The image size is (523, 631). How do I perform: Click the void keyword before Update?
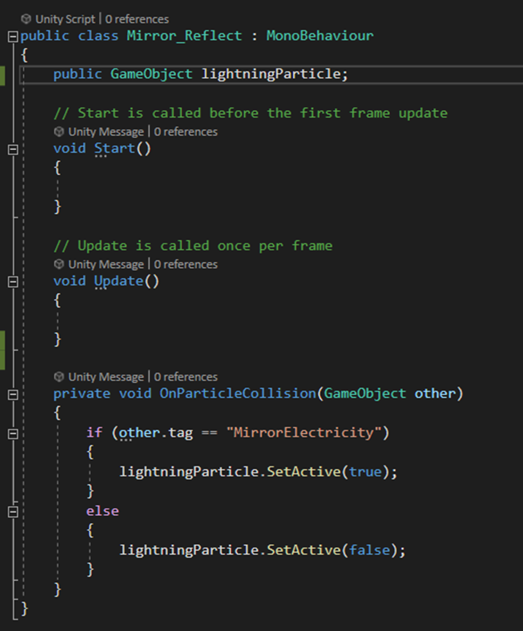coord(69,281)
